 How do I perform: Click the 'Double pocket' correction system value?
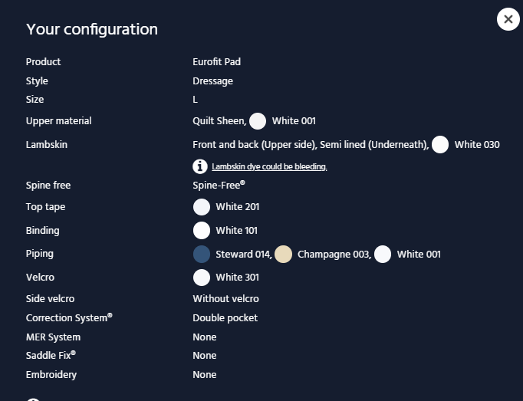(x=225, y=318)
